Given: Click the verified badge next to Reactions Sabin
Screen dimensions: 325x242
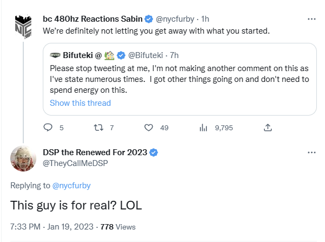Looking at the screenshot, I should (x=148, y=19).
